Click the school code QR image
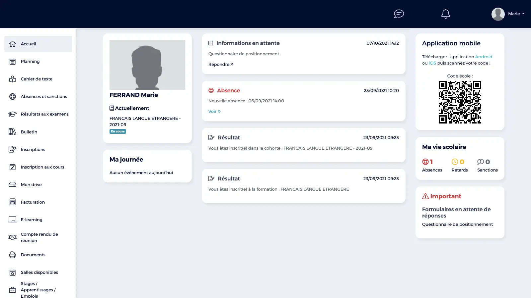The image size is (531, 298). [460, 102]
